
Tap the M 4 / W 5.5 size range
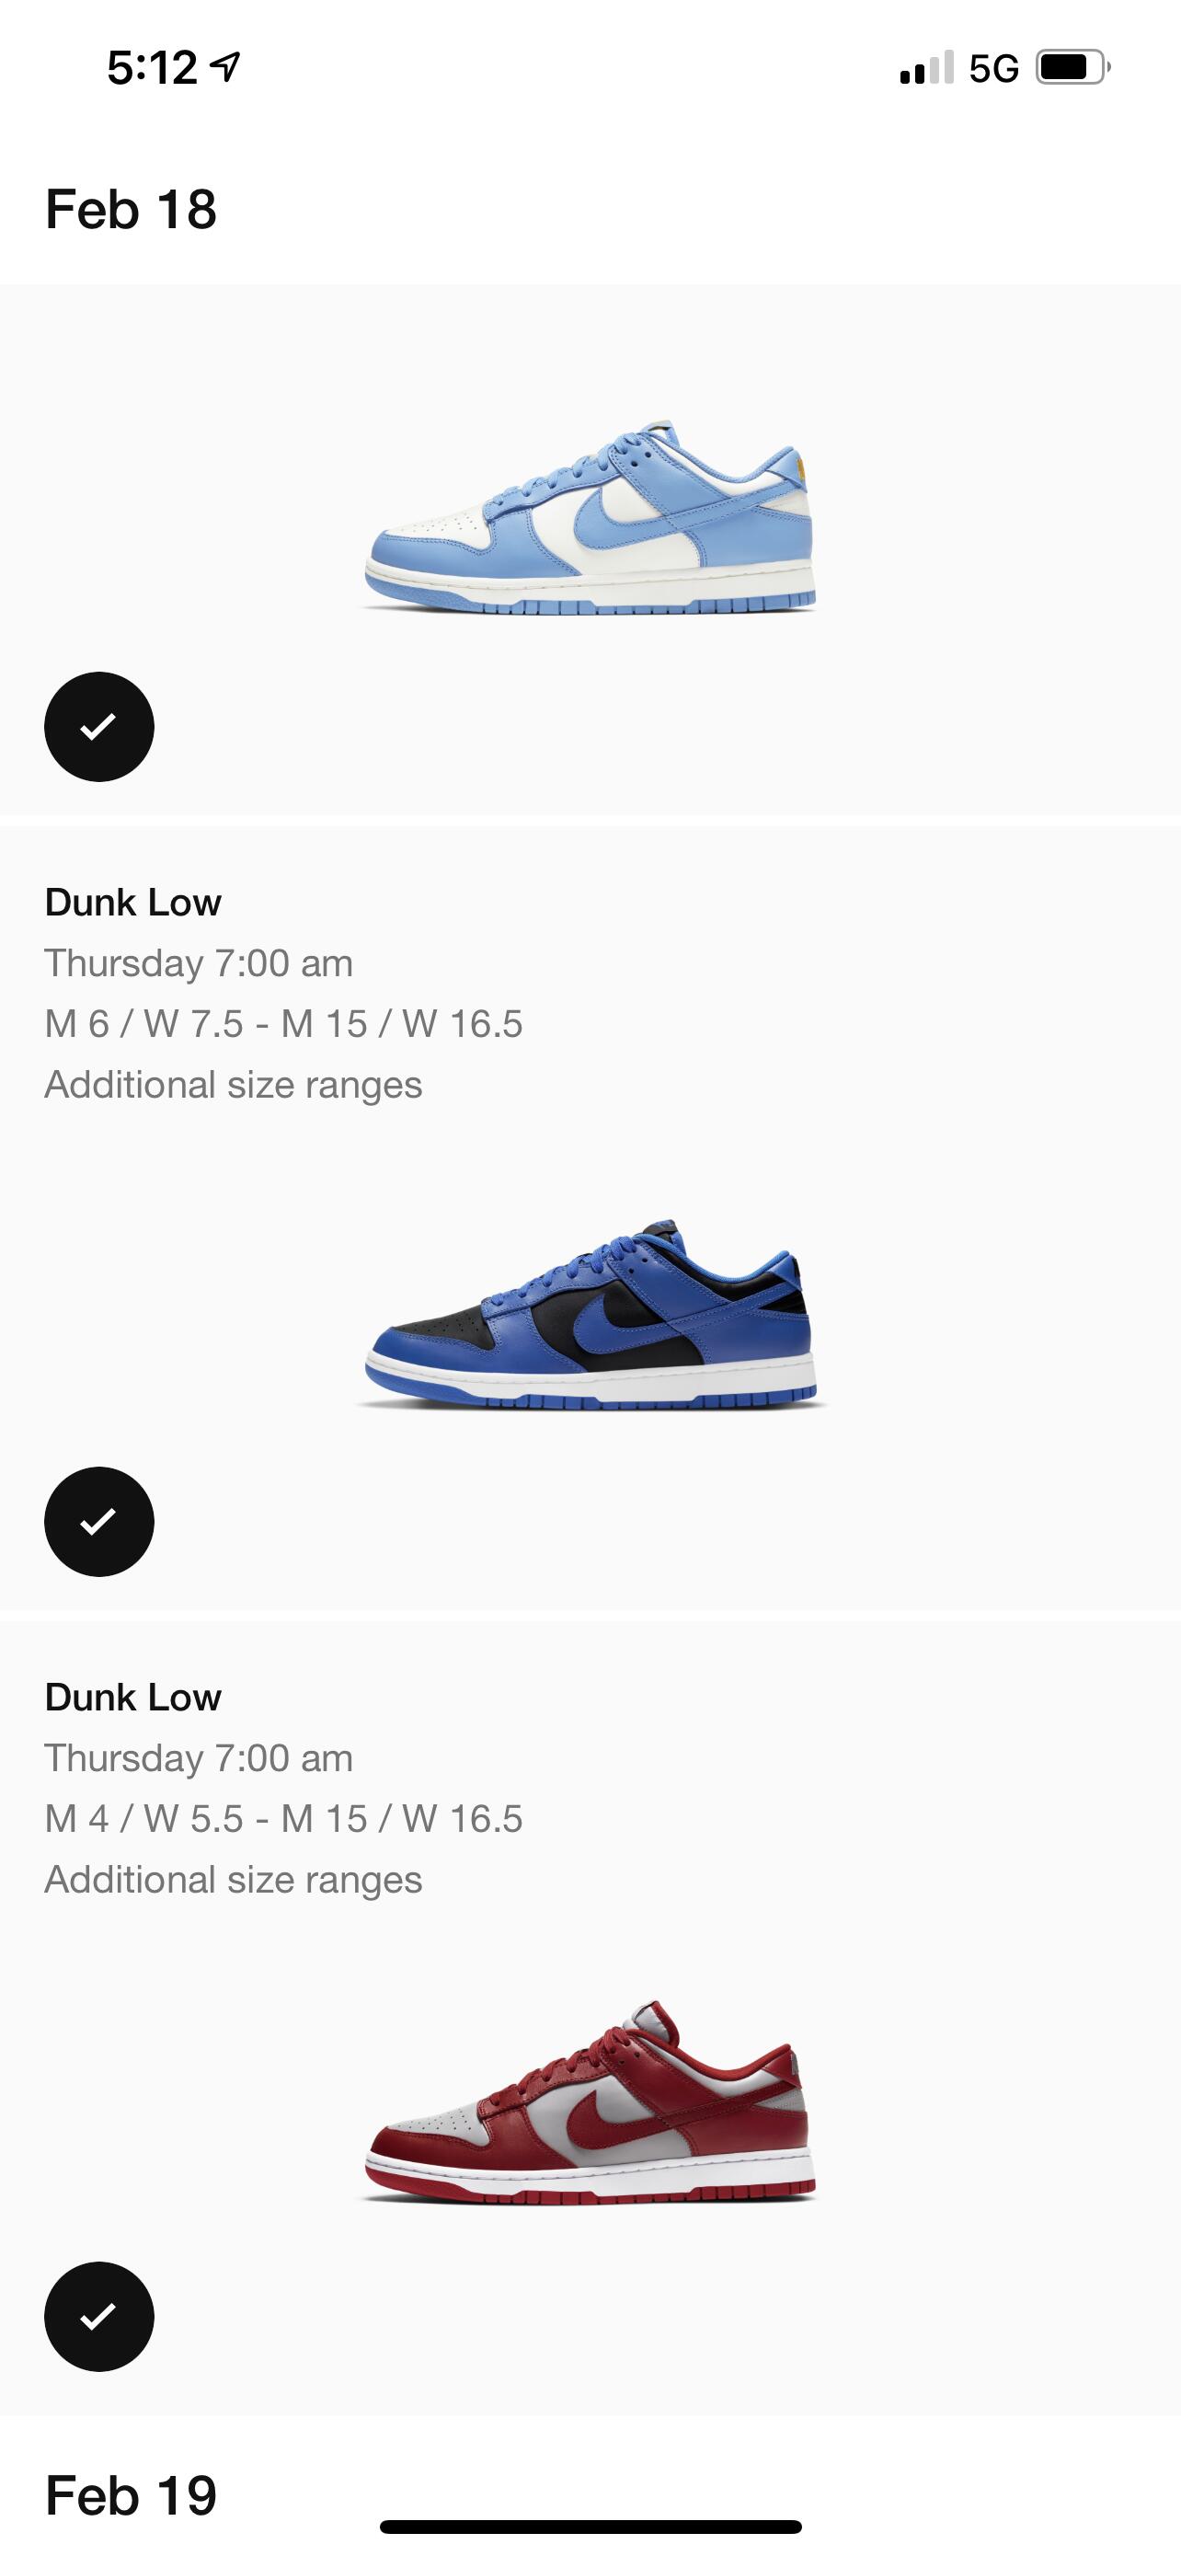coord(282,1819)
